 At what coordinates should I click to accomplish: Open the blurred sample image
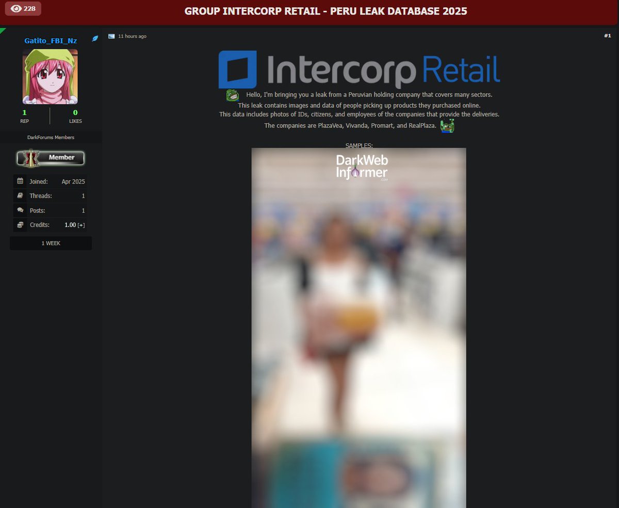tap(359, 327)
